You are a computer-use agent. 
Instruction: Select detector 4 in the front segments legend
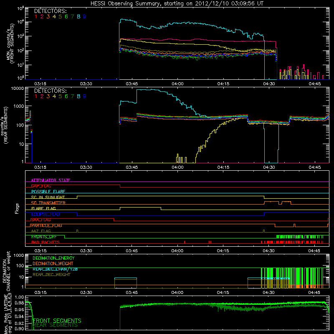(x=54, y=17)
